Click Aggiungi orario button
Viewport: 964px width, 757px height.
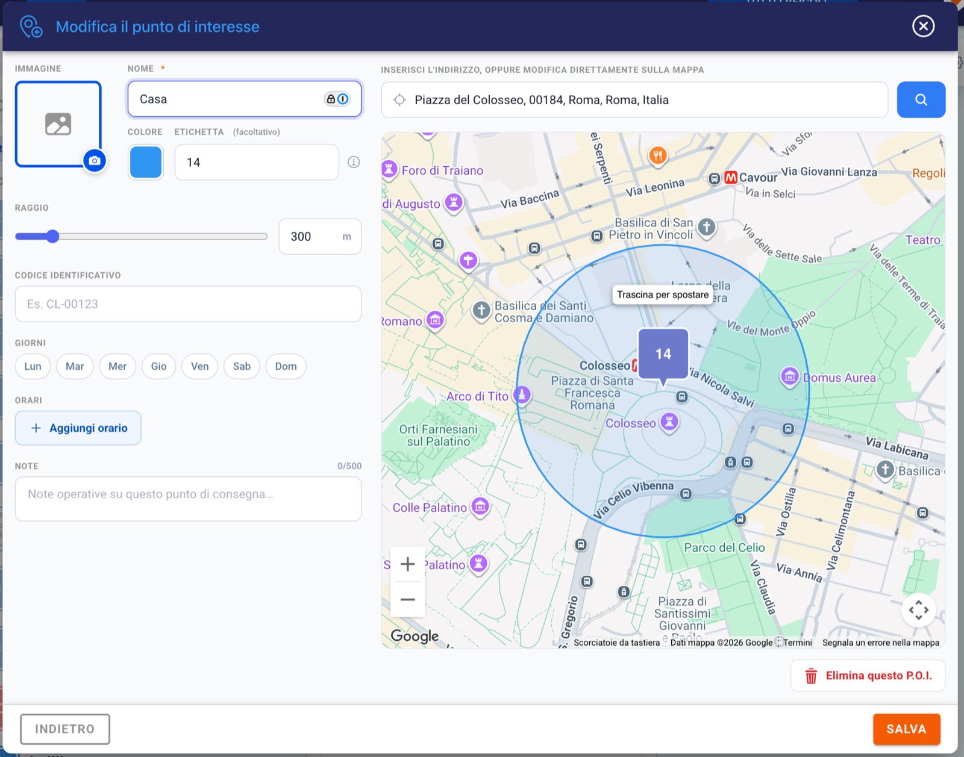coord(78,428)
